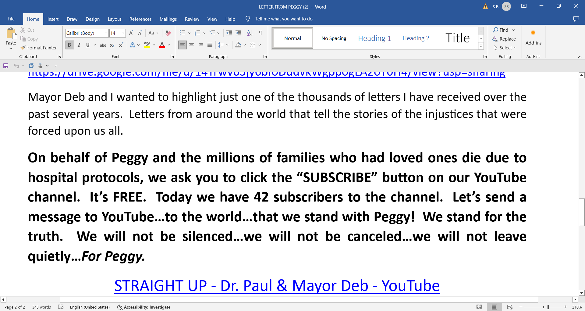The height and width of the screenshot is (311, 585).
Task: Switch to the Design tab
Action: [93, 19]
